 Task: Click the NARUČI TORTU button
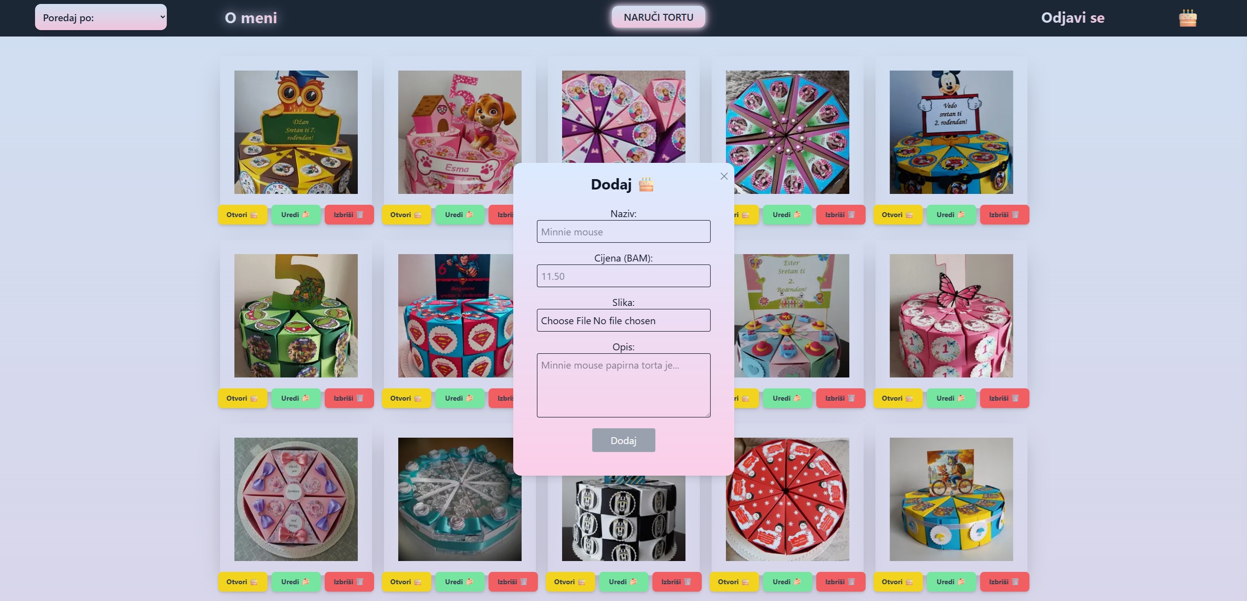point(658,17)
